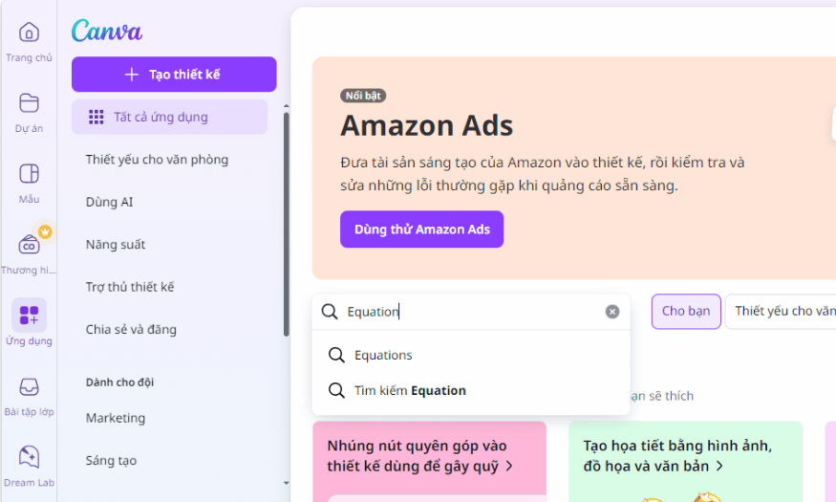Open Bài tập lớp icon
The height and width of the screenshot is (502, 836).
coord(29,386)
